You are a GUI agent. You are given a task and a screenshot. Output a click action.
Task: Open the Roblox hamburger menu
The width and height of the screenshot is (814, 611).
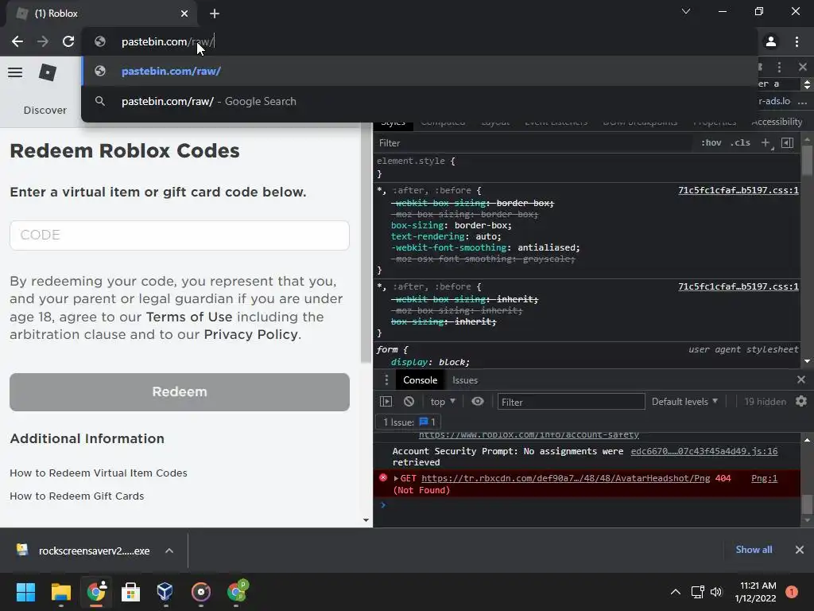[15, 72]
